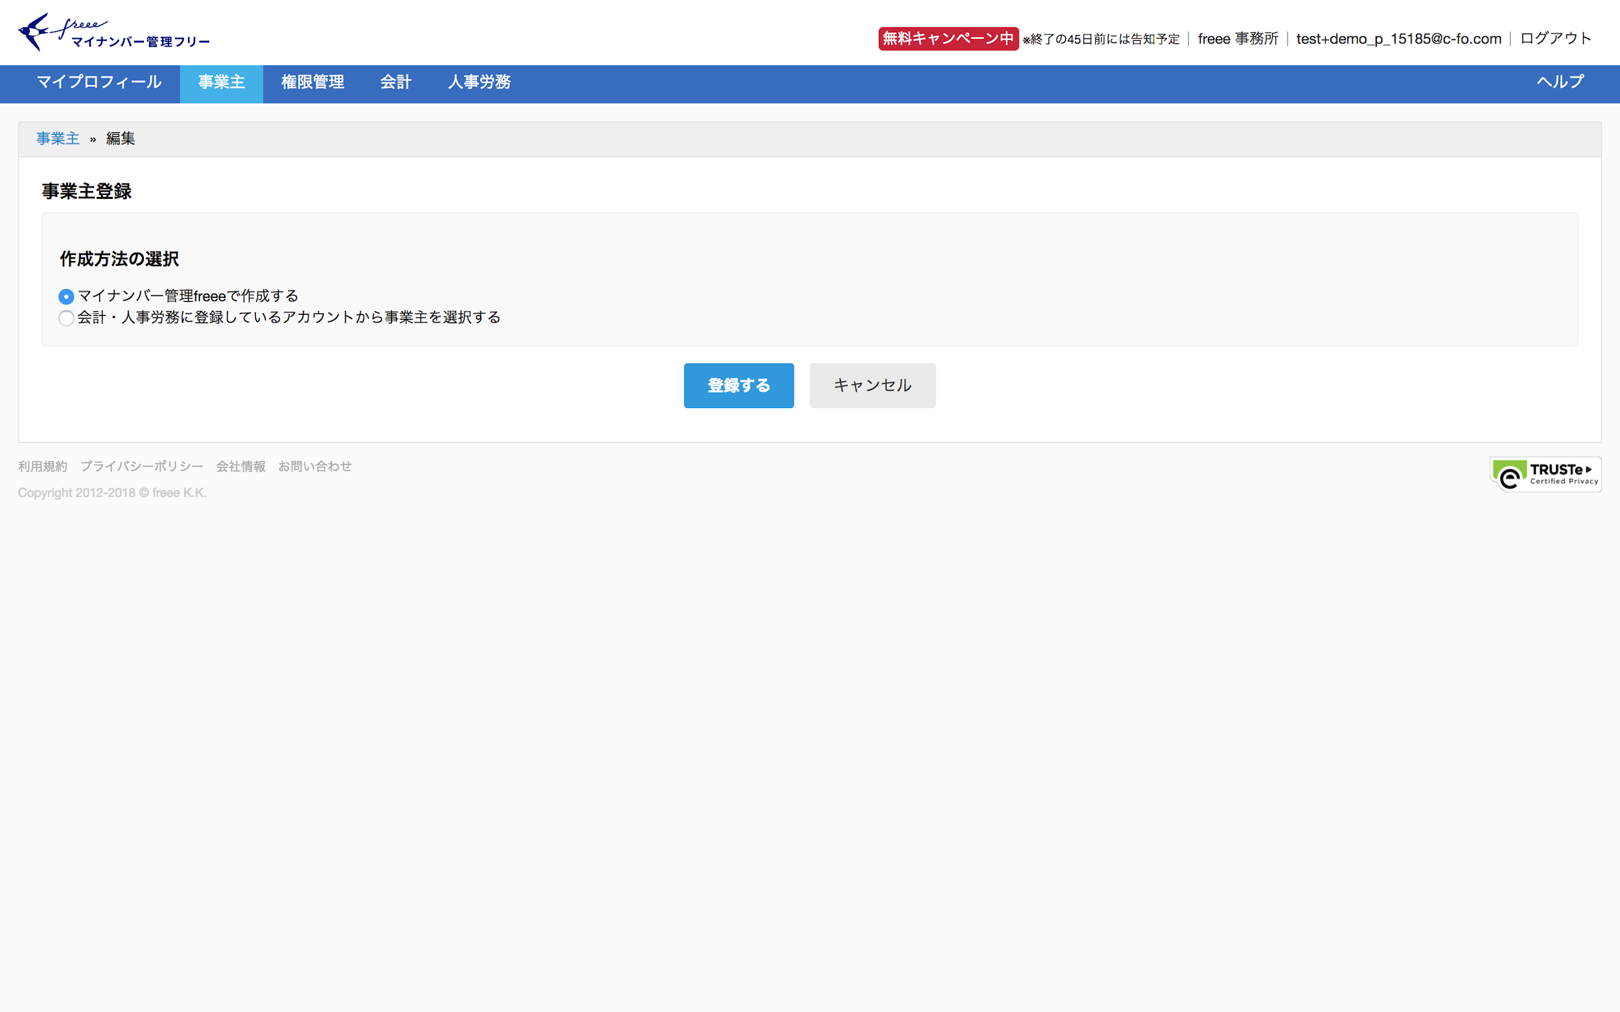Click the キャンセル button
Viewport: 1620px width, 1012px height.
point(873,385)
